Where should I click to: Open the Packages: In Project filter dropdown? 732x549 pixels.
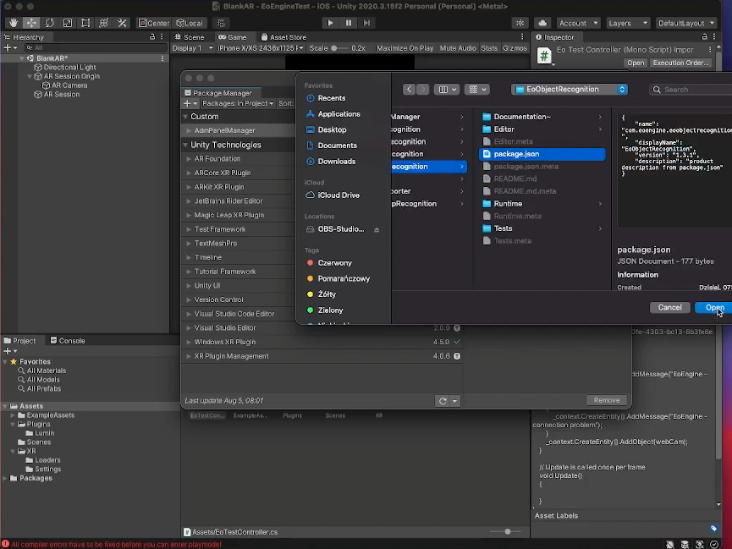pos(237,103)
